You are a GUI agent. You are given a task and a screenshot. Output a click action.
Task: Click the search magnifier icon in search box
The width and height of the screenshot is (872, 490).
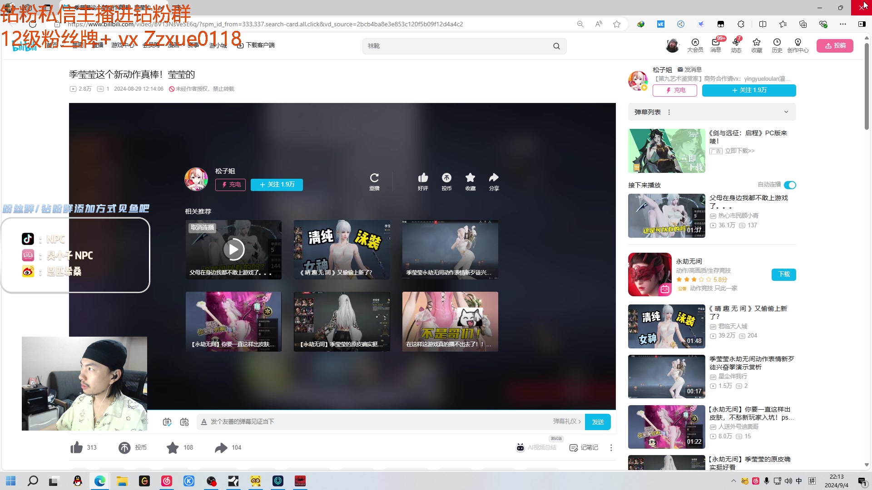(x=556, y=46)
